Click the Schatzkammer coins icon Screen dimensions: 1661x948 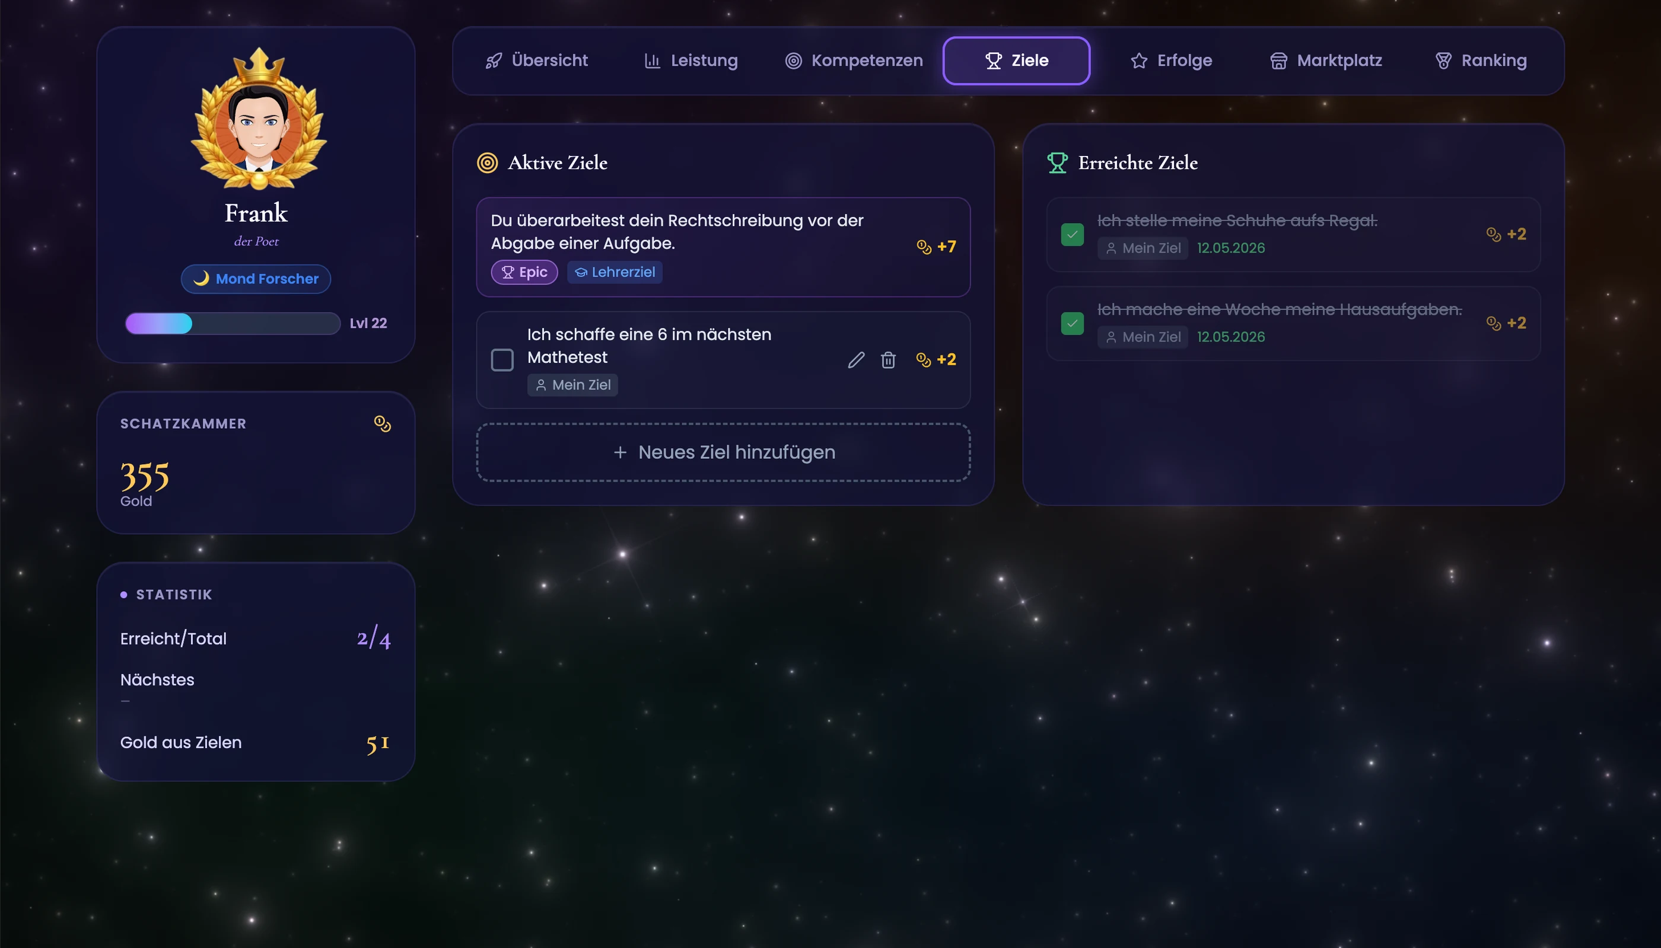point(383,424)
